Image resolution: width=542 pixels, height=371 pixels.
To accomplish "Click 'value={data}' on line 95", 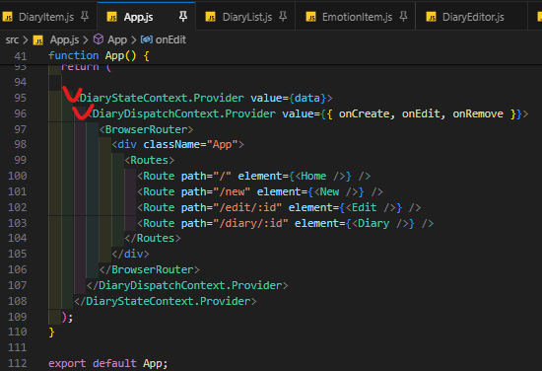I will click(289, 98).
